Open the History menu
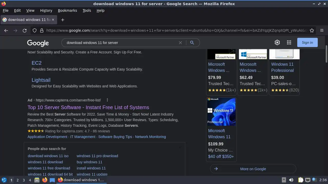Image resolution: width=328 pixels, height=184 pixels. (46, 10)
